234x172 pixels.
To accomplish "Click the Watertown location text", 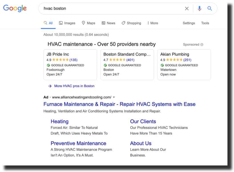I will point(168,70).
